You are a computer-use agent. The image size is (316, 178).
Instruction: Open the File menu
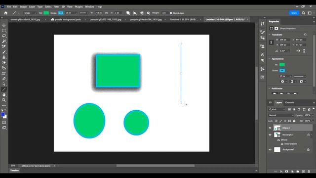tap(9, 6)
